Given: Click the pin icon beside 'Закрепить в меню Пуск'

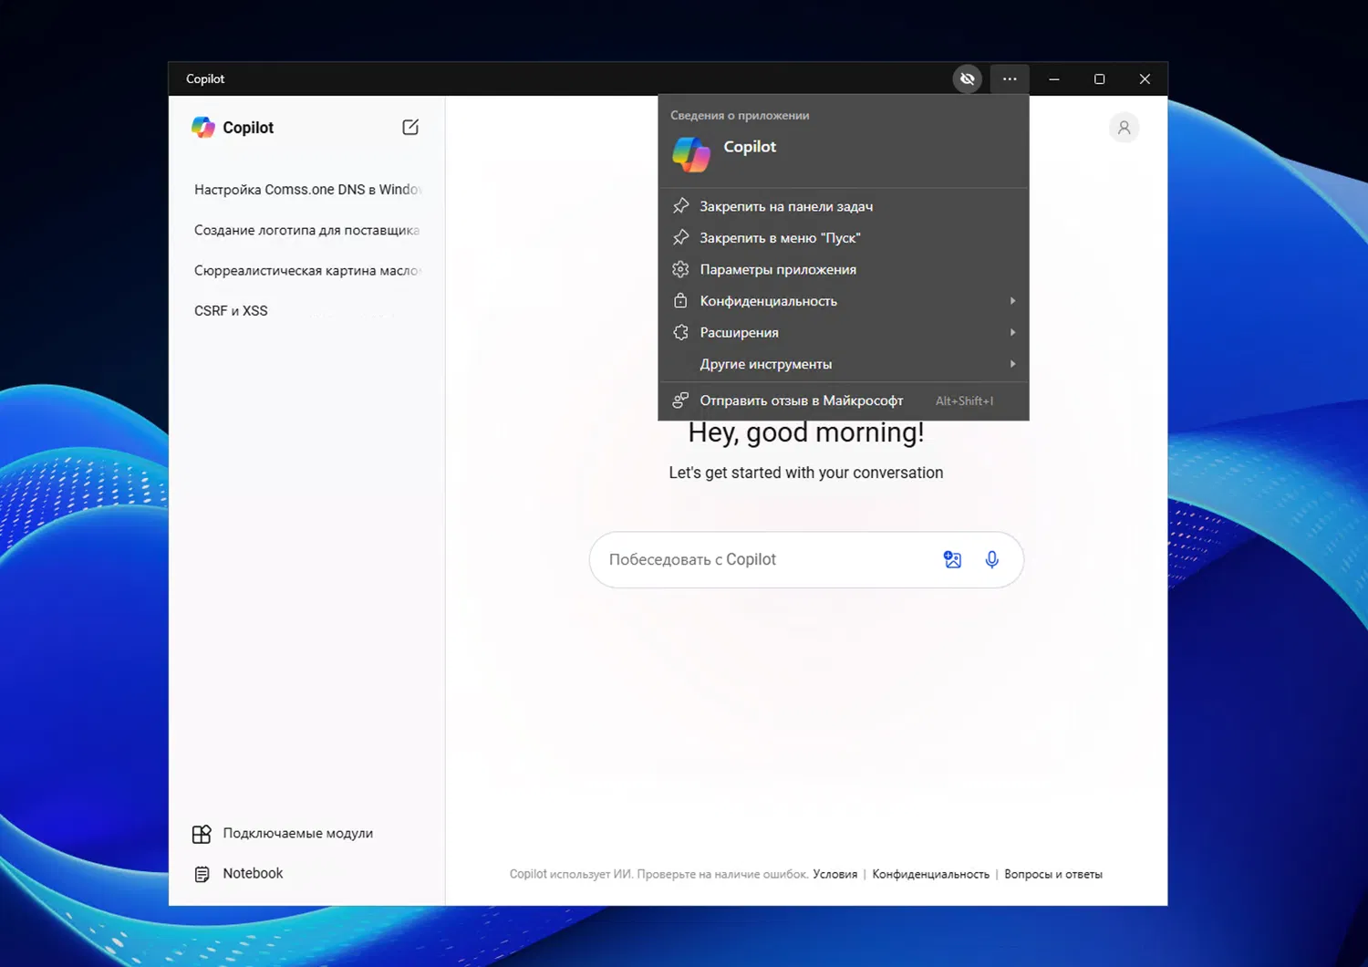Looking at the screenshot, I should [680, 237].
